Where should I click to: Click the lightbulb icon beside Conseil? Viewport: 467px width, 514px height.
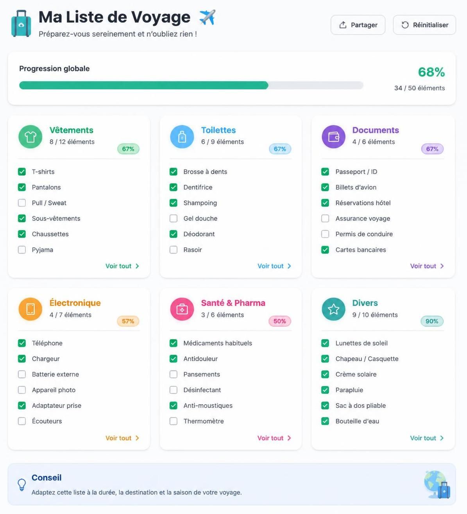(x=22, y=485)
